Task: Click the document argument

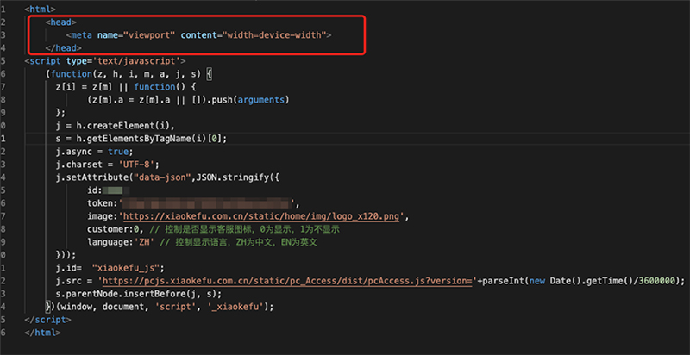Action: click(x=122, y=308)
